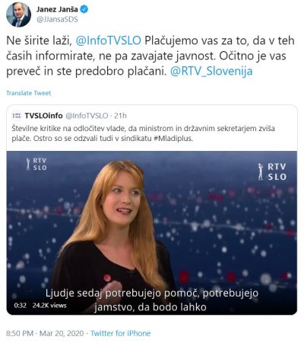Open the quoted @InfoTVSLO handle

[87, 116]
